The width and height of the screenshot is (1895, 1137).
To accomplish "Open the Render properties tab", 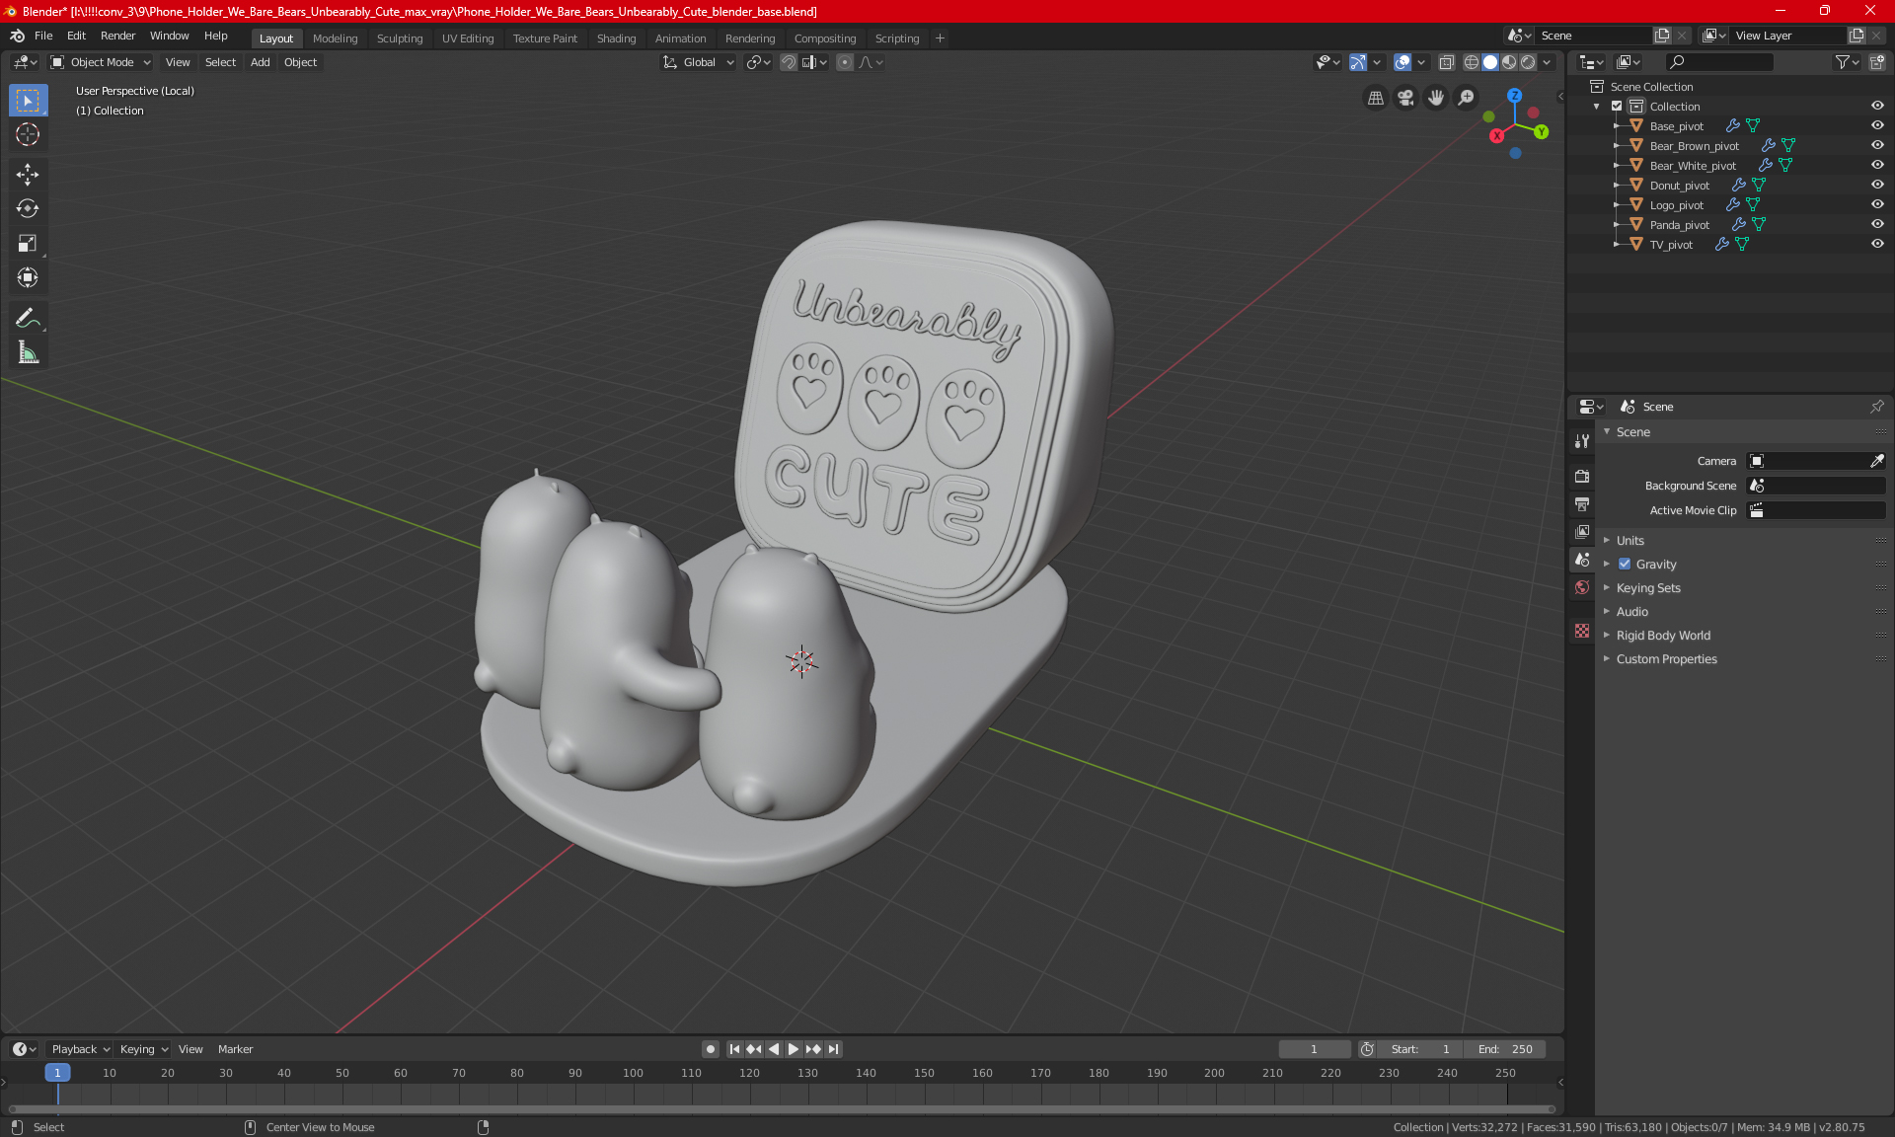I will point(1582,476).
